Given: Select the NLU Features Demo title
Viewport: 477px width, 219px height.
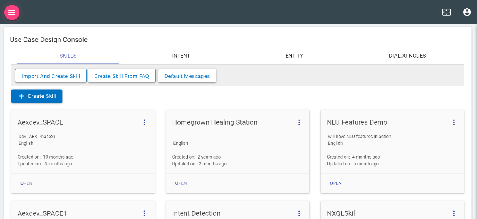Looking at the screenshot, I should (357, 122).
